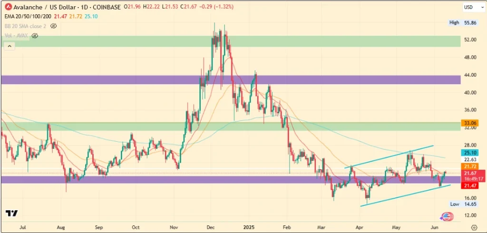The width and height of the screenshot is (487, 233).
Task: Click the Nov label on time axis
Action: (x=174, y=227)
